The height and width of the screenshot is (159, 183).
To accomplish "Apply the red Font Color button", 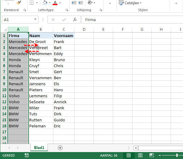I will click(55, 3).
